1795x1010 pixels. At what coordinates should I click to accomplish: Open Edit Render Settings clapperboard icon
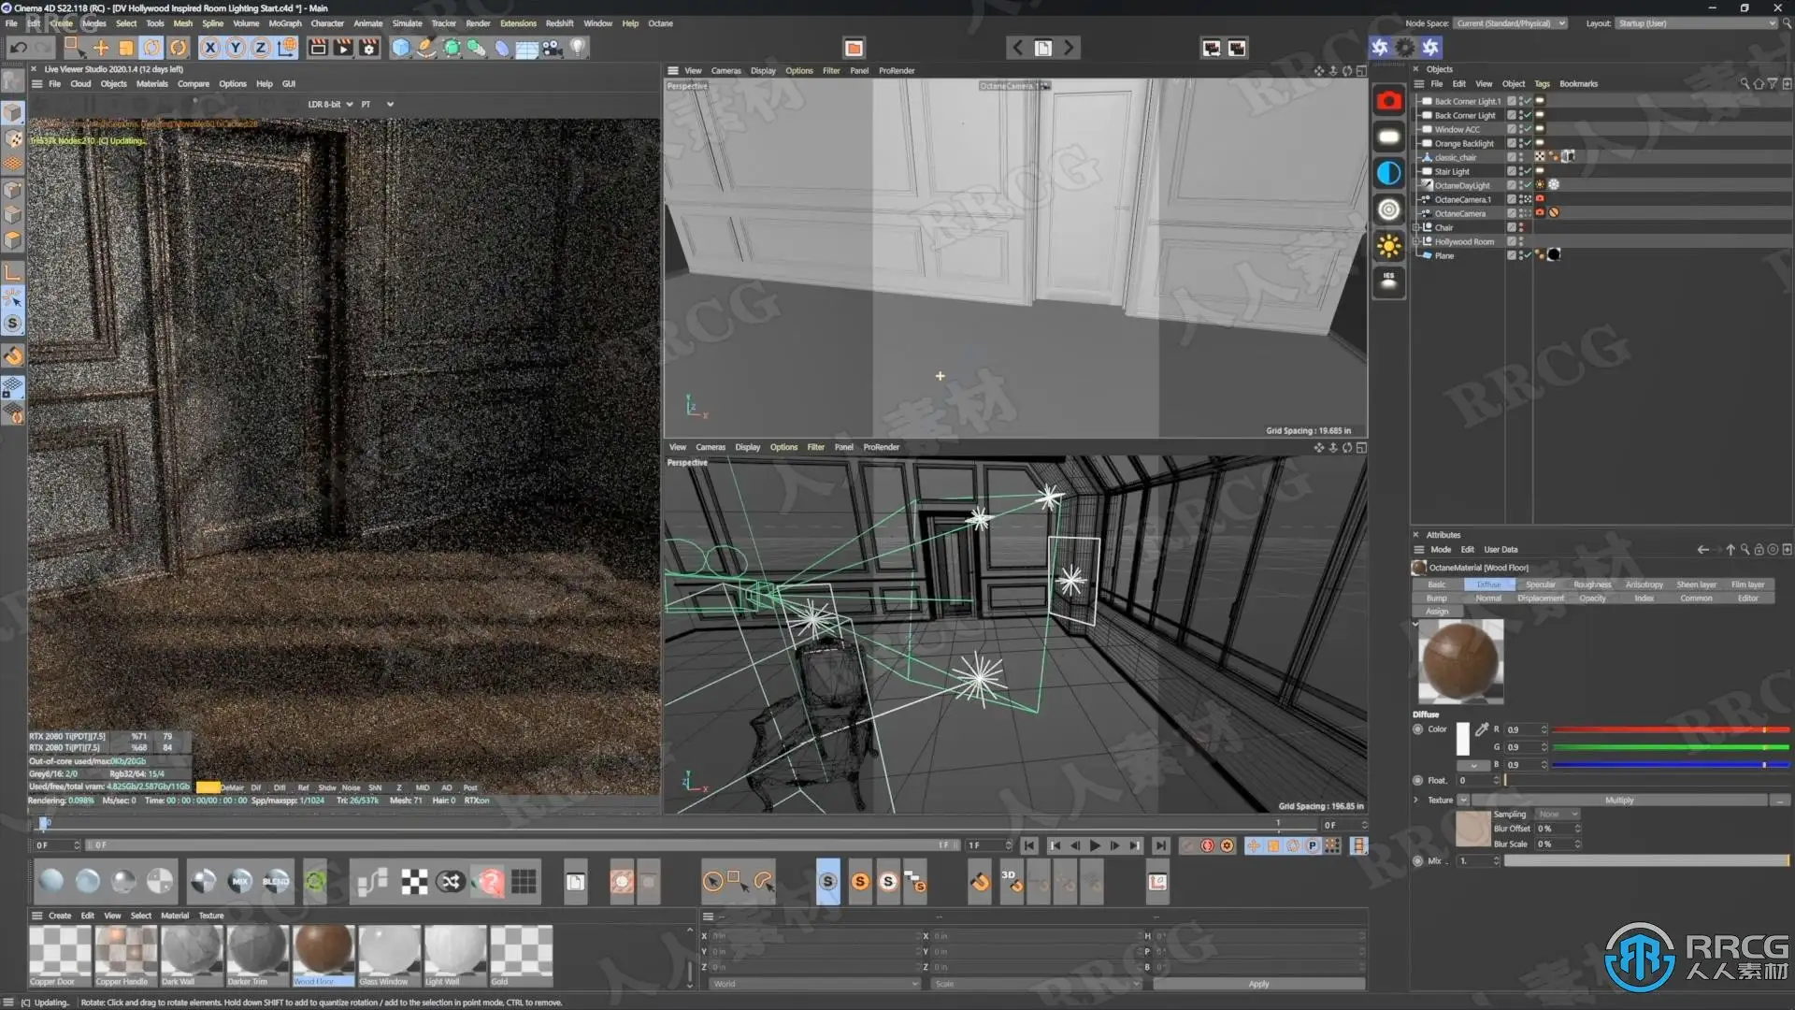click(369, 48)
